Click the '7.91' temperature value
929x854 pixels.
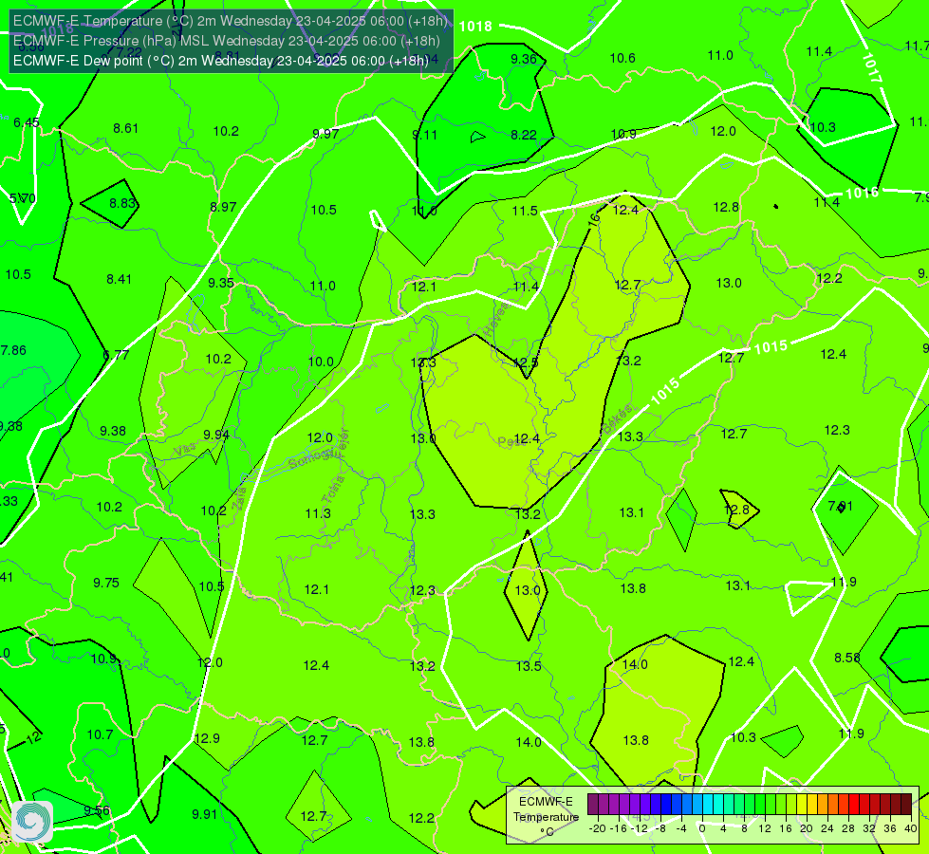point(840,506)
